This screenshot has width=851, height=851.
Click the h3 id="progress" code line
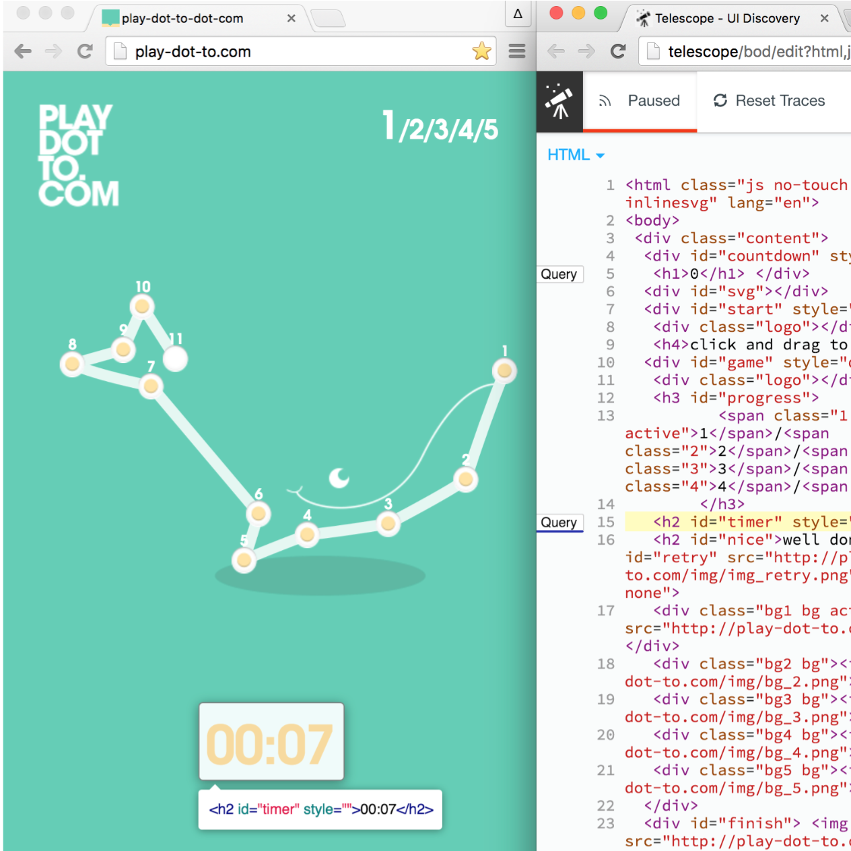coord(737,398)
